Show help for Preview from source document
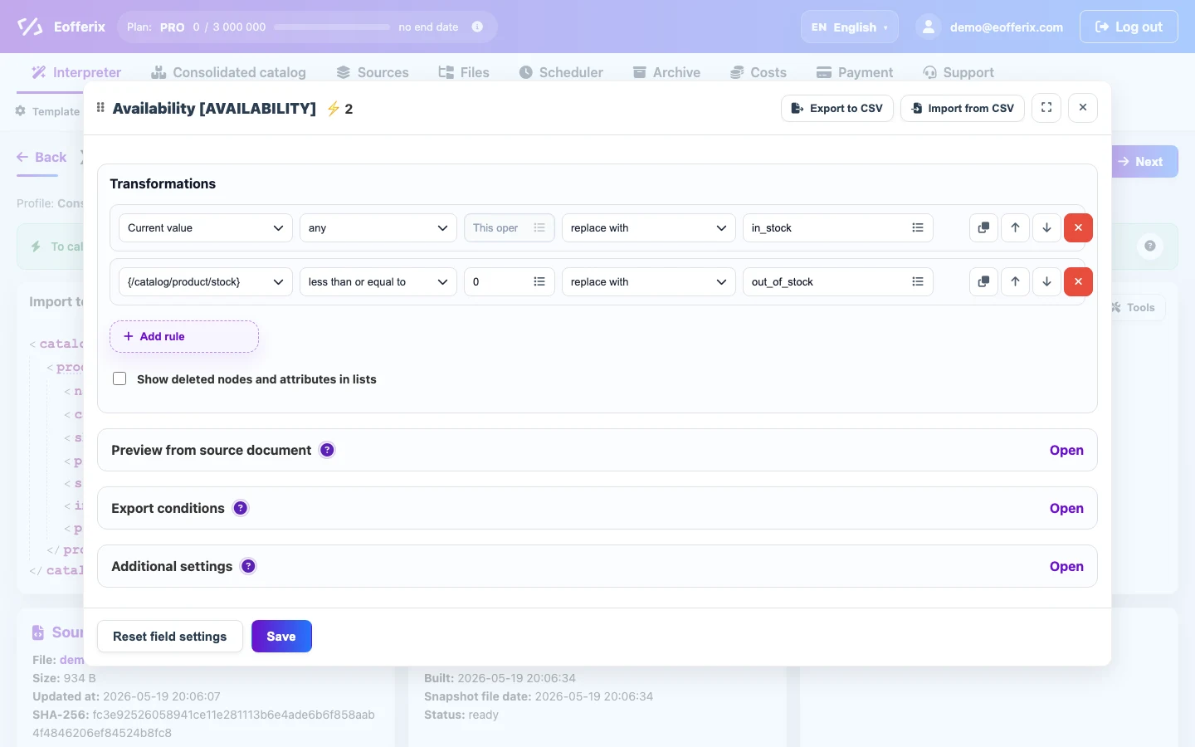Viewport: 1195px width, 747px height. pyautogui.click(x=327, y=450)
